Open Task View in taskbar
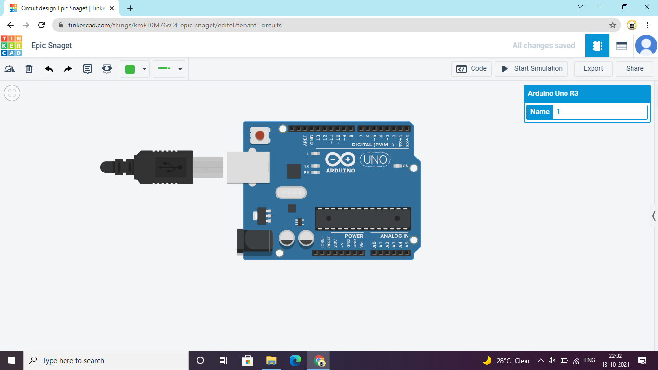This screenshot has height=370, width=658. pos(224,360)
